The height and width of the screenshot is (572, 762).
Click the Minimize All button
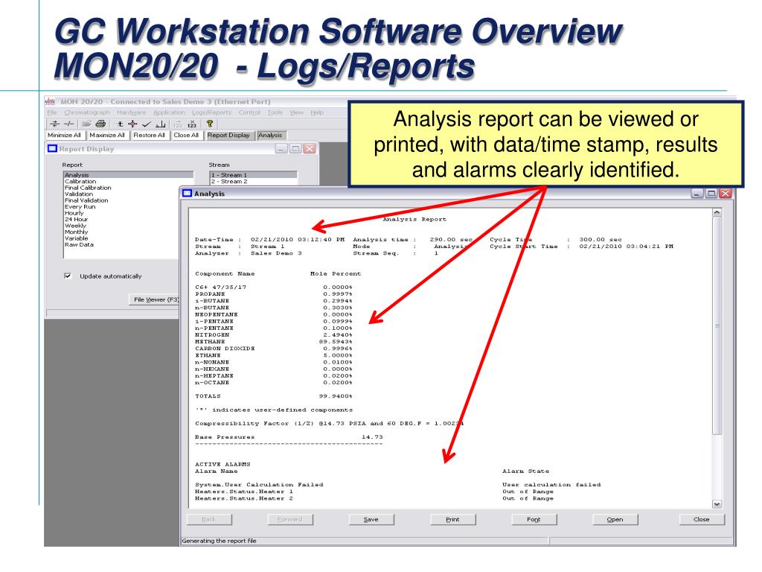64,136
